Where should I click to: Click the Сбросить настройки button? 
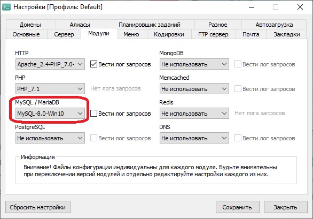(x=38, y=207)
